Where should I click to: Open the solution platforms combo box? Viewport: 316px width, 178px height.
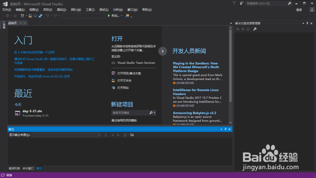click(93, 16)
